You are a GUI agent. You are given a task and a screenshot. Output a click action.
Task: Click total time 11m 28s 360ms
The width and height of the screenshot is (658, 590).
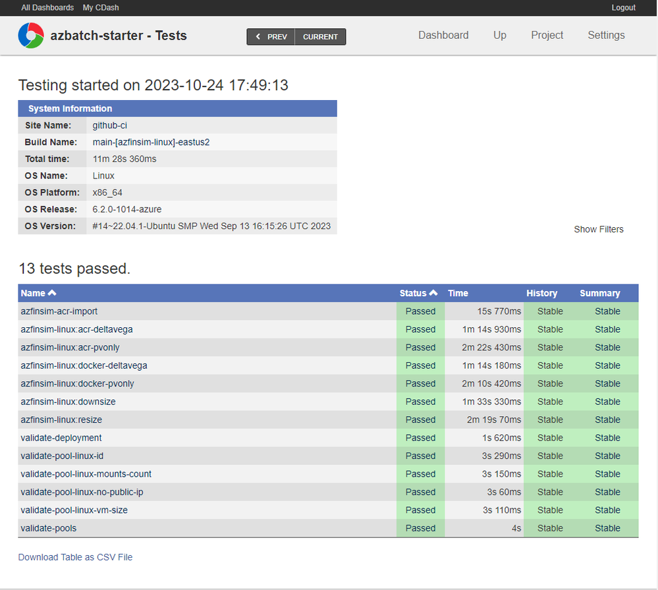click(124, 159)
